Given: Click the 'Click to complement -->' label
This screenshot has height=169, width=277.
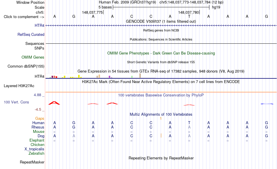Looking at the screenshot, I should click(x=24, y=17).
